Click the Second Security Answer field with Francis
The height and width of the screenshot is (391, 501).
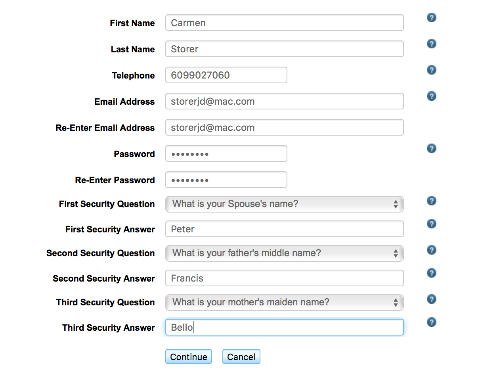coord(284,278)
